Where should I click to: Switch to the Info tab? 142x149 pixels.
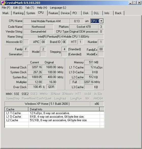(x=108, y=13)
